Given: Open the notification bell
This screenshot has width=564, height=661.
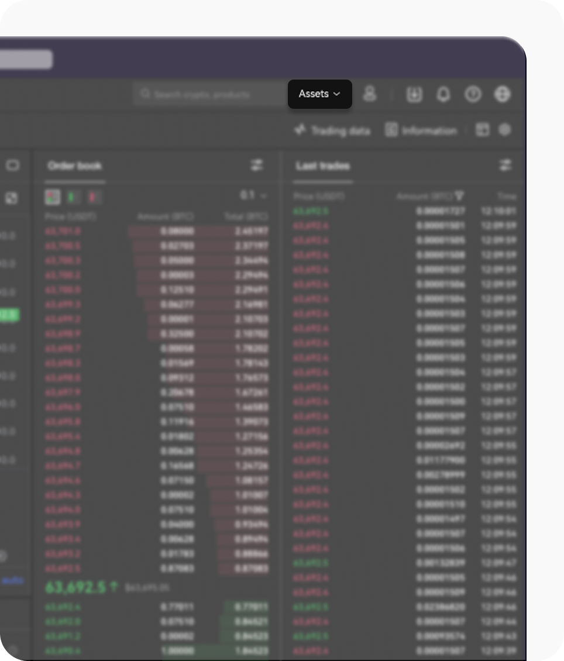Looking at the screenshot, I should (443, 94).
